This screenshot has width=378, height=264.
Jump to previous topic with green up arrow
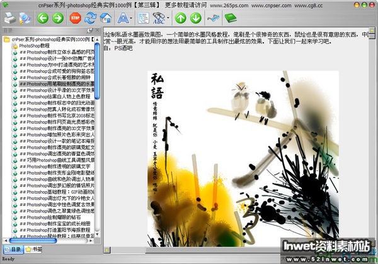(181, 18)
